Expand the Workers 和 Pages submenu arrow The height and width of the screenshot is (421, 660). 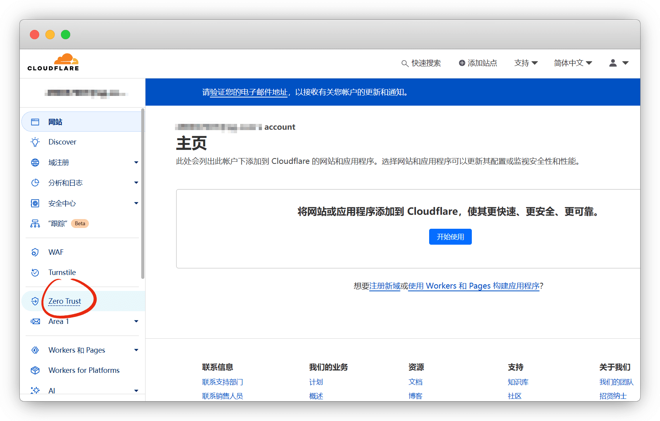tap(136, 350)
